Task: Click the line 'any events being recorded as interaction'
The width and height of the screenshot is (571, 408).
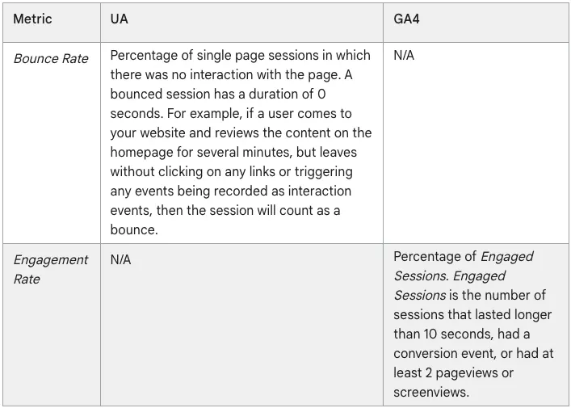Action: tap(230, 191)
